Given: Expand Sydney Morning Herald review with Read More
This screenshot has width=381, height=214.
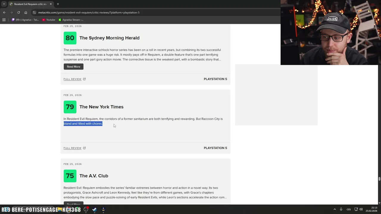Looking at the screenshot, I should point(74,67).
